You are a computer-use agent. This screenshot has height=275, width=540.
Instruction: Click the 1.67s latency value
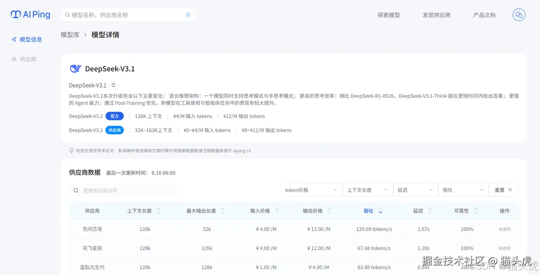[424, 229]
